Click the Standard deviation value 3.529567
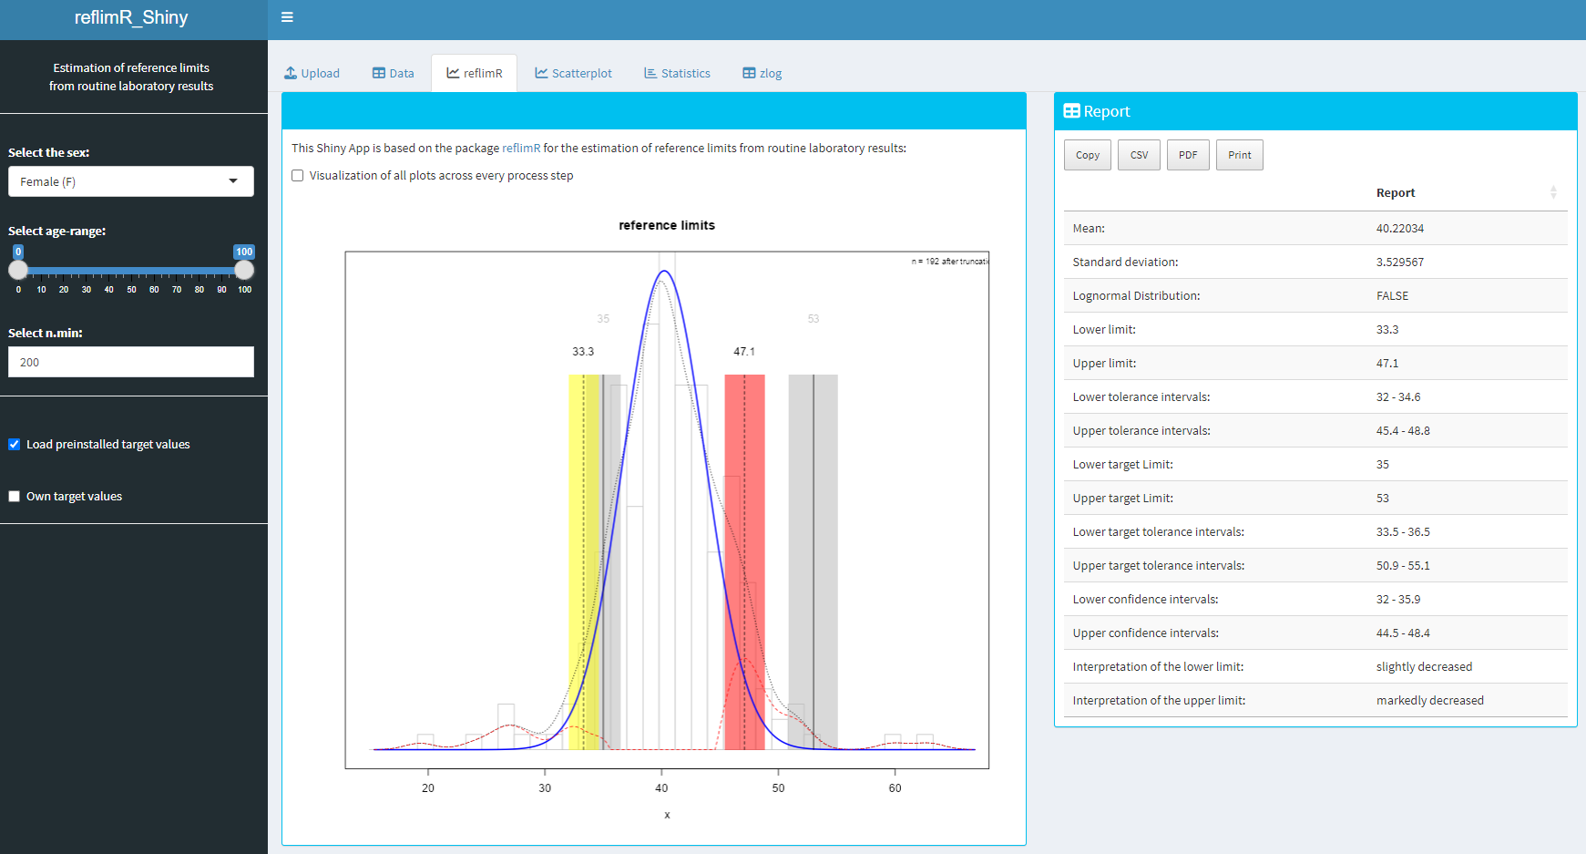Viewport: 1586px width, 854px height. click(x=1399, y=262)
